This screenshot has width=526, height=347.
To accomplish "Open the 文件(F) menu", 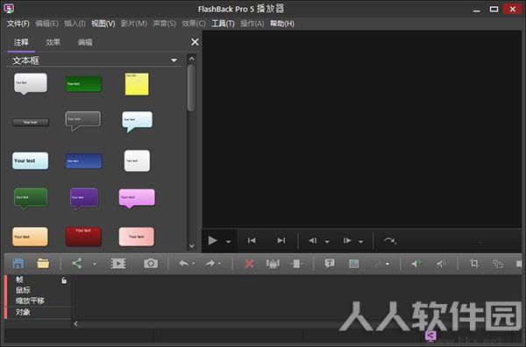I will pos(18,24).
